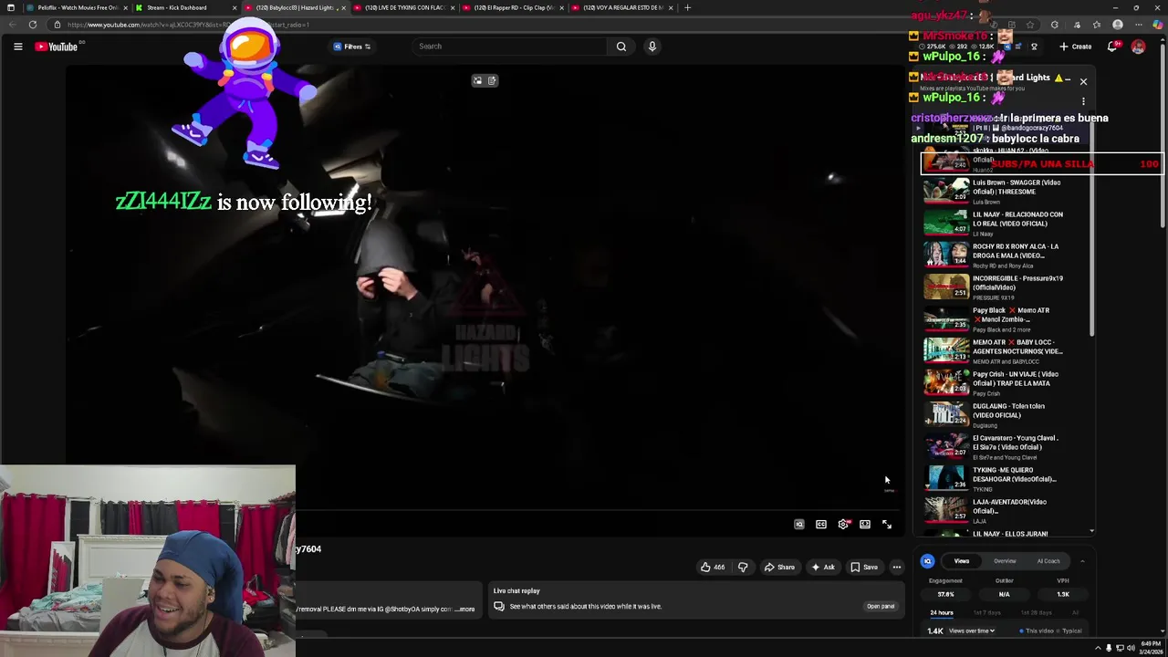Click the IQ icon in player controls
This screenshot has height=657, width=1168.
[799, 525]
